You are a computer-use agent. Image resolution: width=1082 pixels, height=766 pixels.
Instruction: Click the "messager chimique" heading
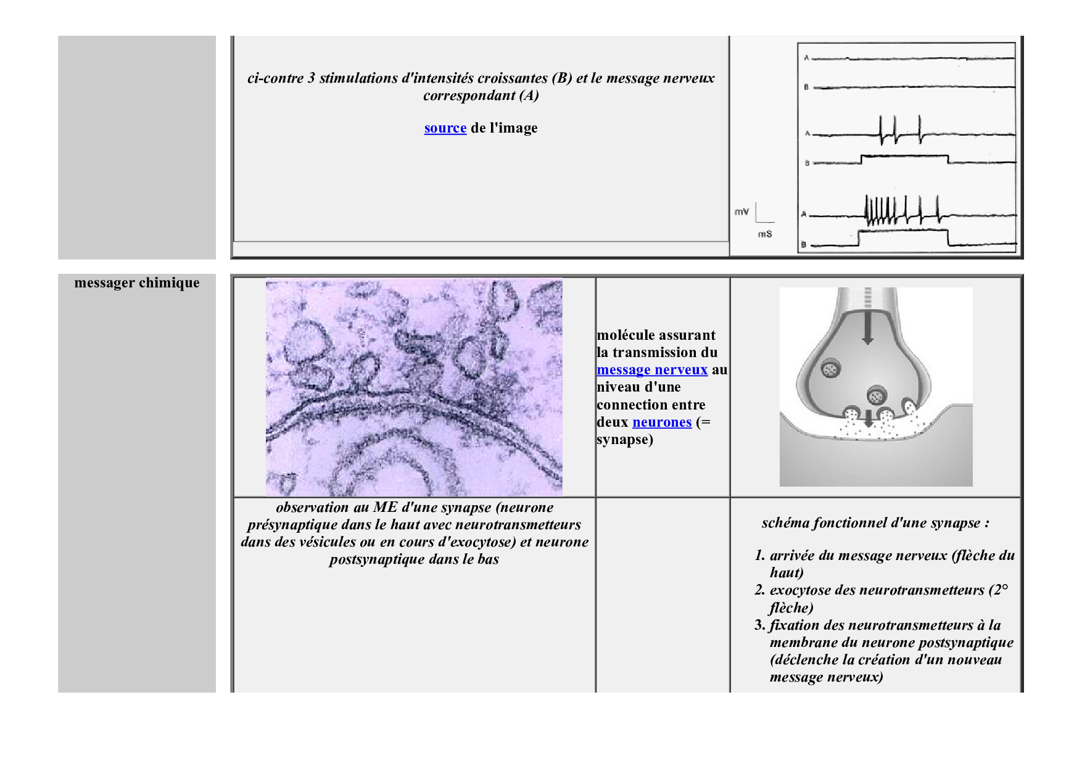[x=137, y=283]
